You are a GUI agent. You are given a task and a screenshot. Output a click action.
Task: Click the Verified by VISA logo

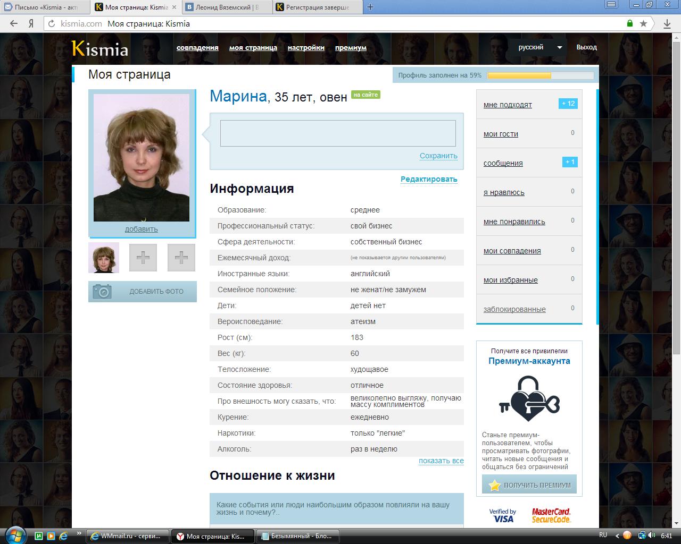(503, 515)
